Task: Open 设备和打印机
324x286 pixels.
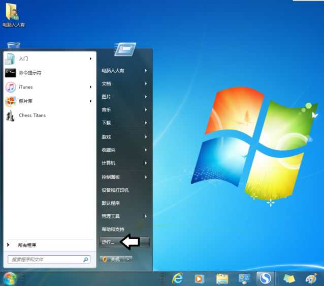Action: coord(124,190)
